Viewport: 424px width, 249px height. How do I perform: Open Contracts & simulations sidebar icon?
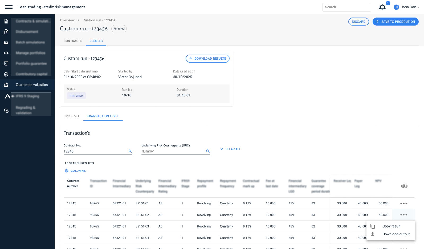(6, 21)
